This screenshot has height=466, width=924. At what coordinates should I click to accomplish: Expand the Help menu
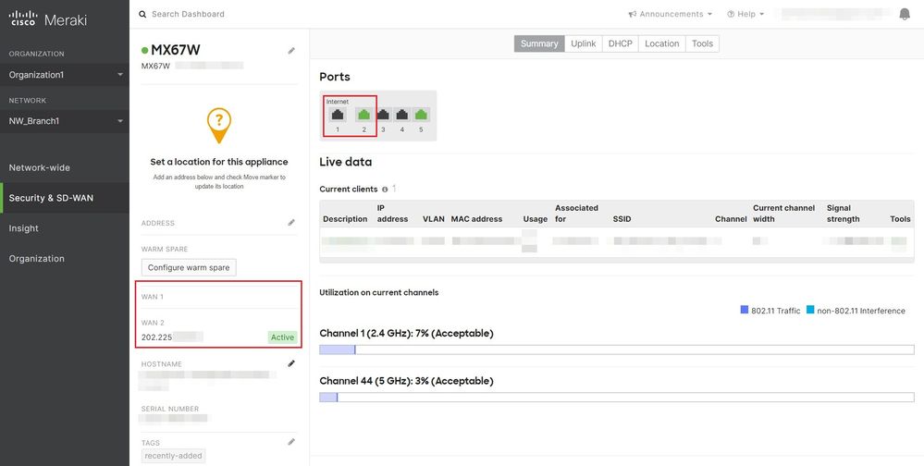[745, 14]
